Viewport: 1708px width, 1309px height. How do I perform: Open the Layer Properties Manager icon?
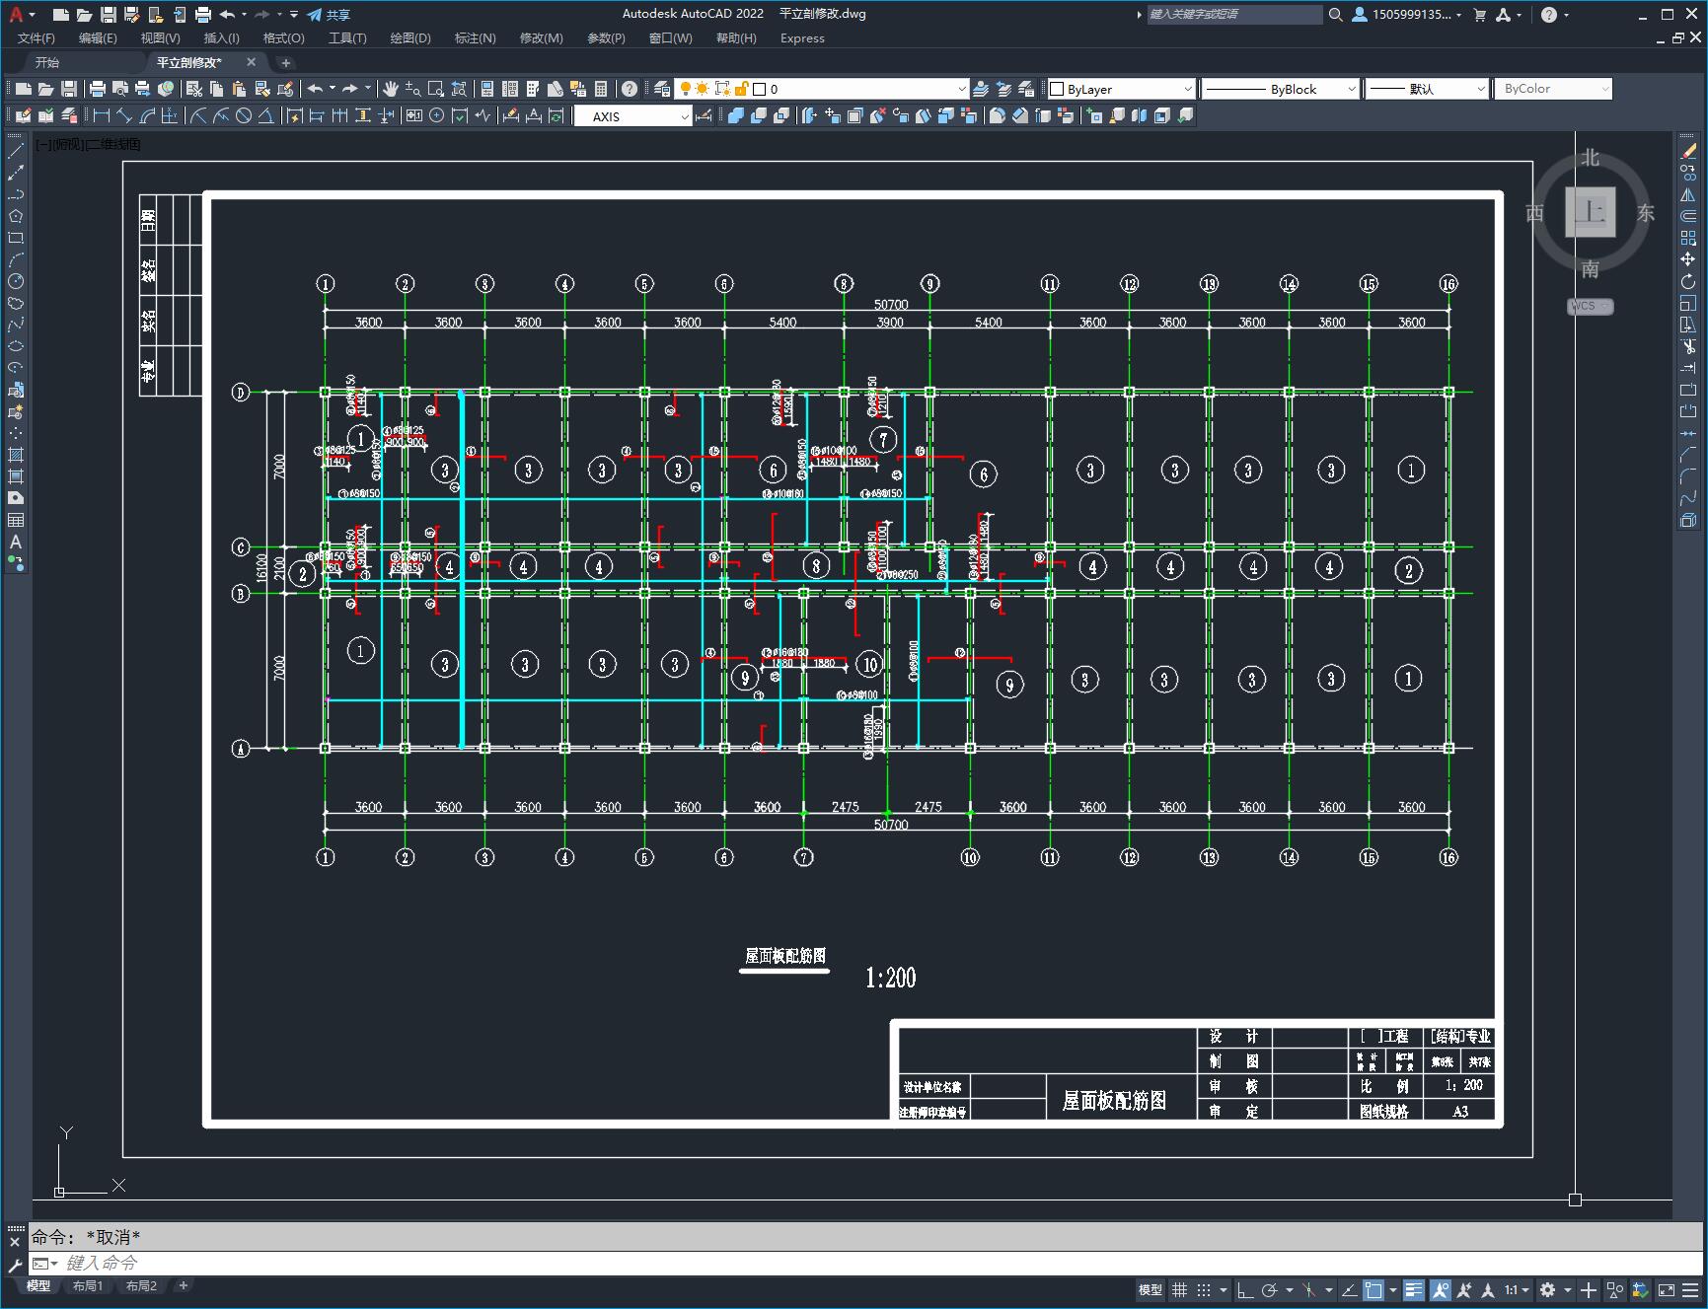pyautogui.click(x=662, y=89)
